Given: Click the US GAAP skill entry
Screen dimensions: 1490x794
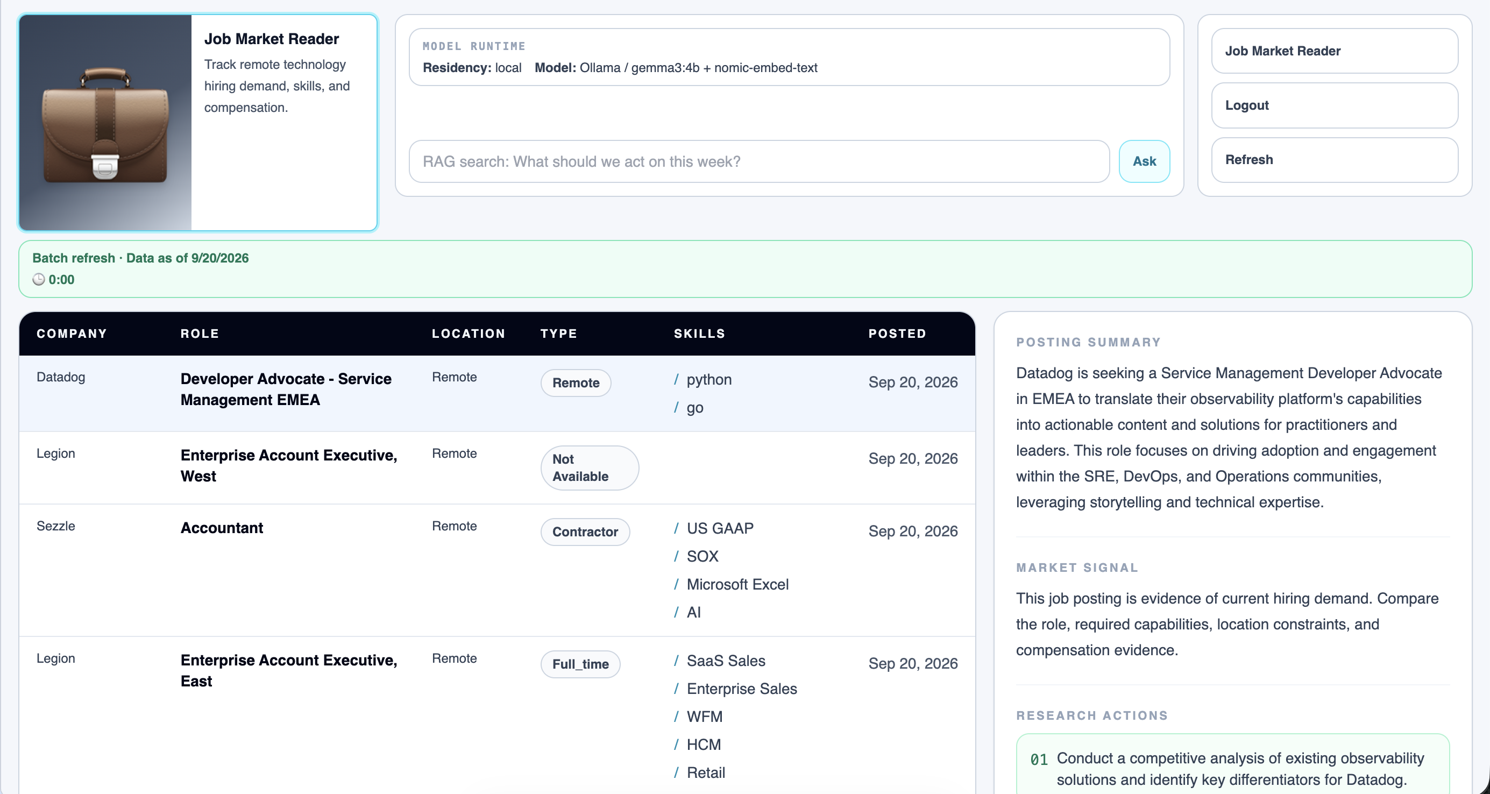Looking at the screenshot, I should [714, 528].
